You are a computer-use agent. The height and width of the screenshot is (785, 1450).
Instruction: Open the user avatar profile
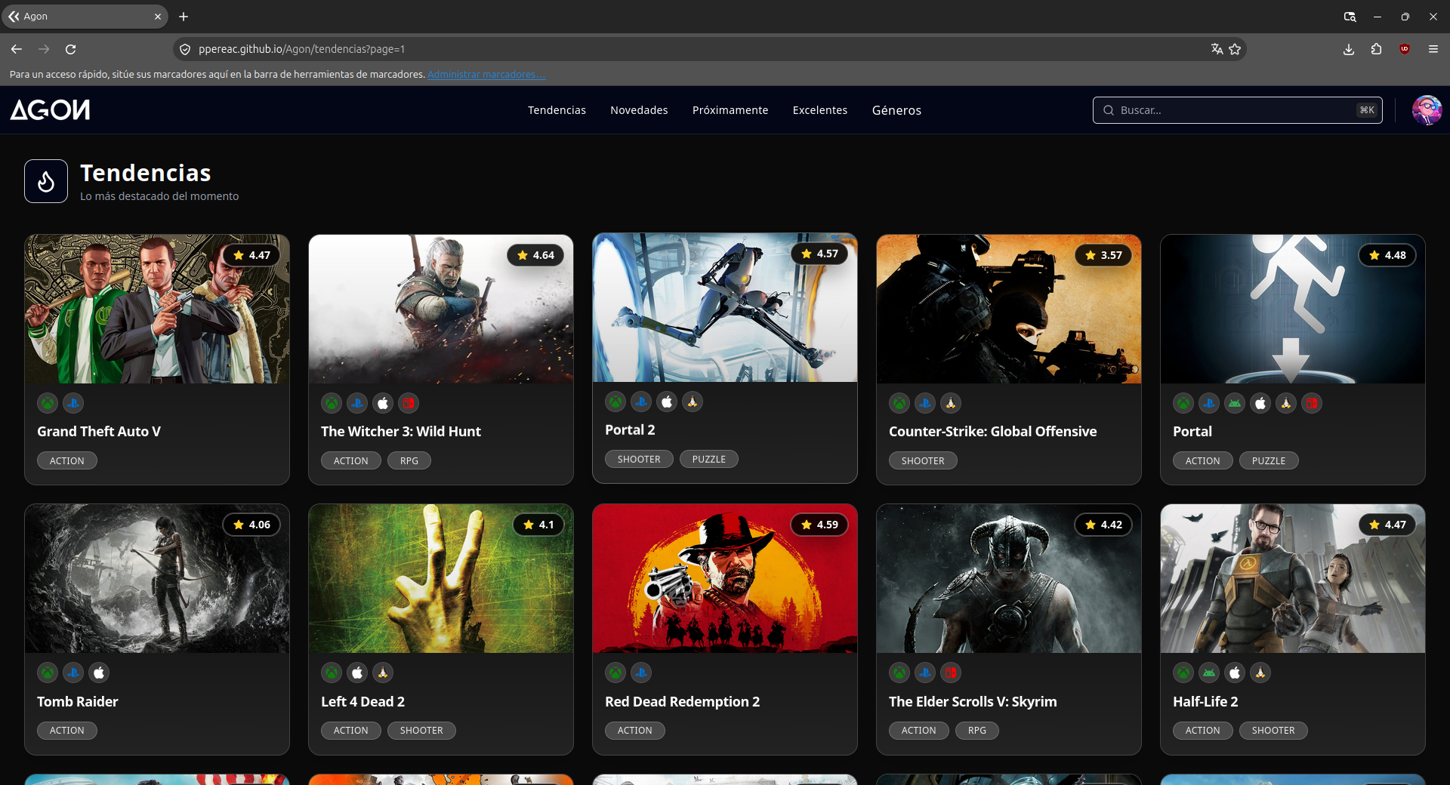(1427, 110)
